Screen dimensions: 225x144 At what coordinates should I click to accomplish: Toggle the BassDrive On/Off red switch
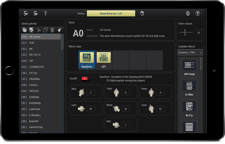point(85,78)
